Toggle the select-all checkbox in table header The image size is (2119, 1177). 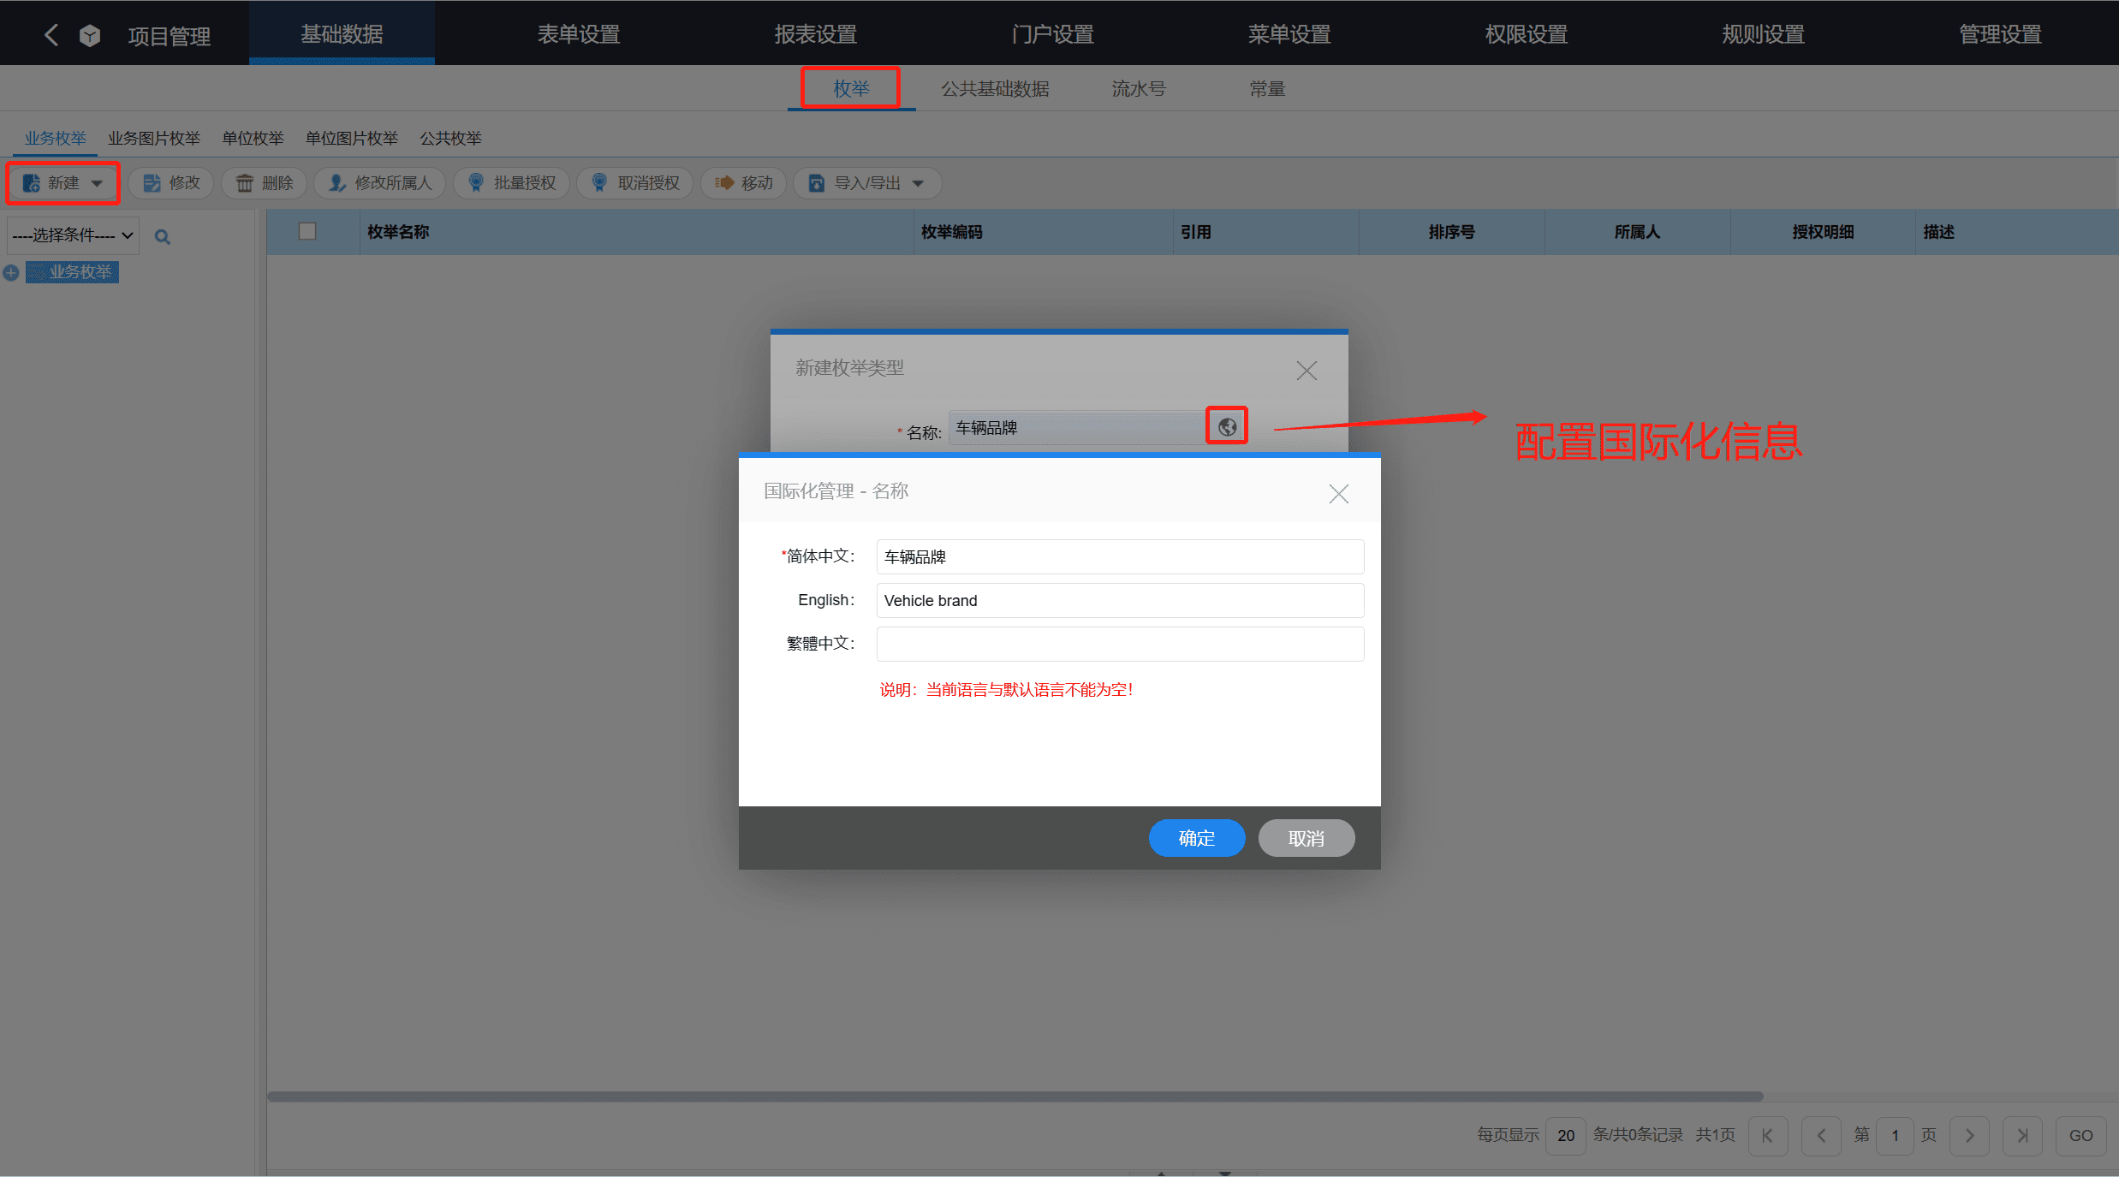coord(307,231)
